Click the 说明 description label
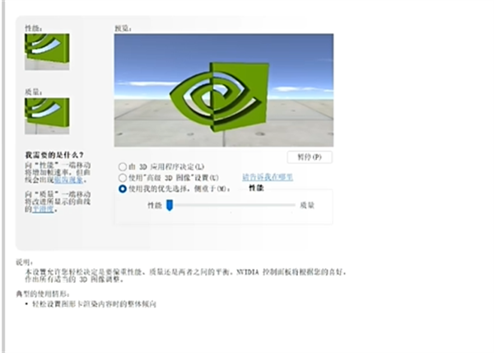 tap(24, 262)
